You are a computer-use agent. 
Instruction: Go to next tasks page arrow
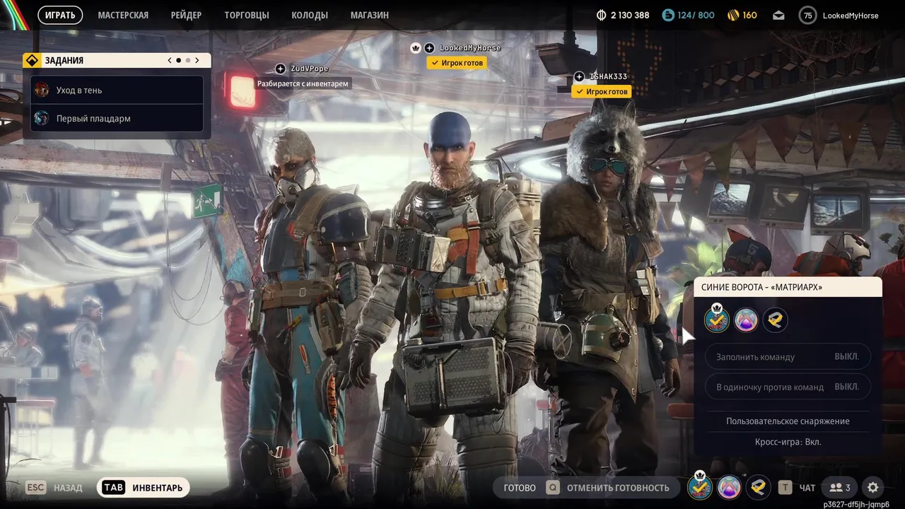[x=197, y=60]
